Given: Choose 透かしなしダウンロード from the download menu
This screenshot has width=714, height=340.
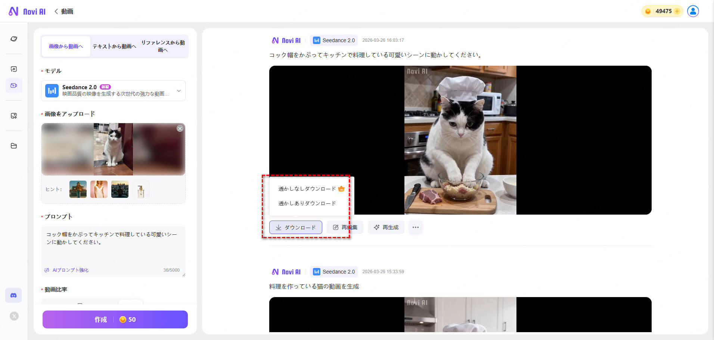Looking at the screenshot, I should pyautogui.click(x=307, y=189).
